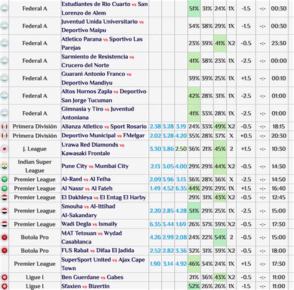Image resolution: width=294 pixels, height=290 pixels.
Task: Click Tunisia flag in Ben Guerdane row
Action: tap(4, 277)
